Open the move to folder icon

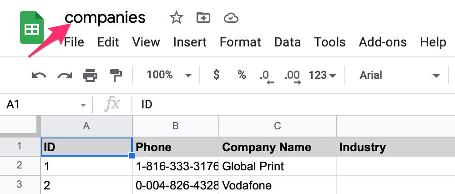point(203,18)
